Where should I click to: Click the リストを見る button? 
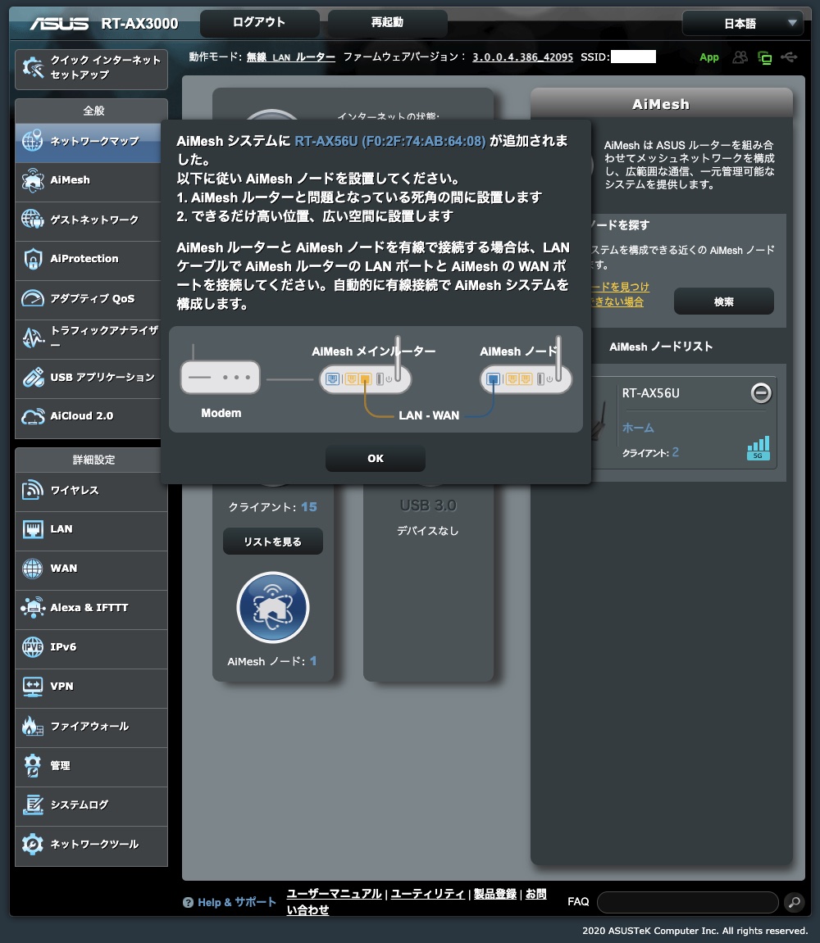pyautogui.click(x=273, y=542)
